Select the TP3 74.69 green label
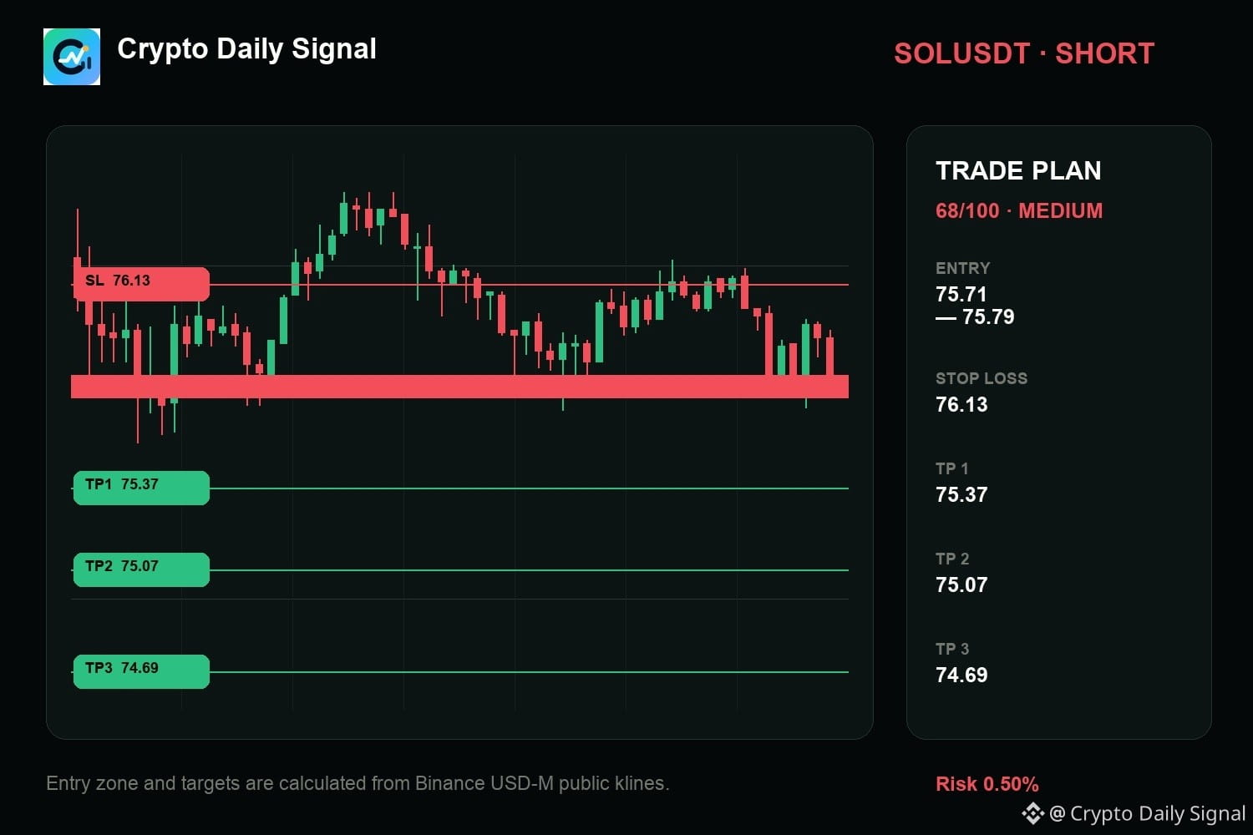Screen dimensions: 1253x835 point(141,671)
